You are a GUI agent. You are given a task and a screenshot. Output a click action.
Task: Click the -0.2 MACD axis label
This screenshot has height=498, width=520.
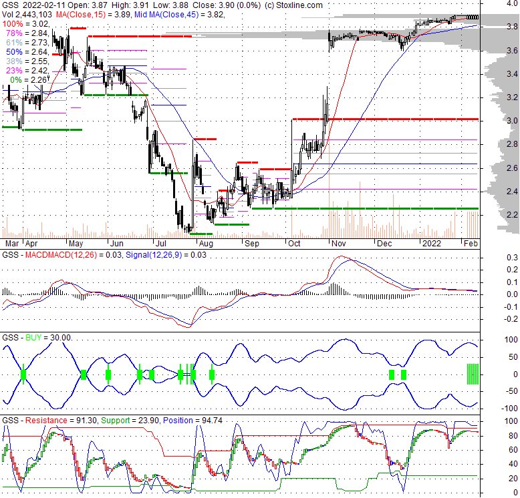pos(511,319)
